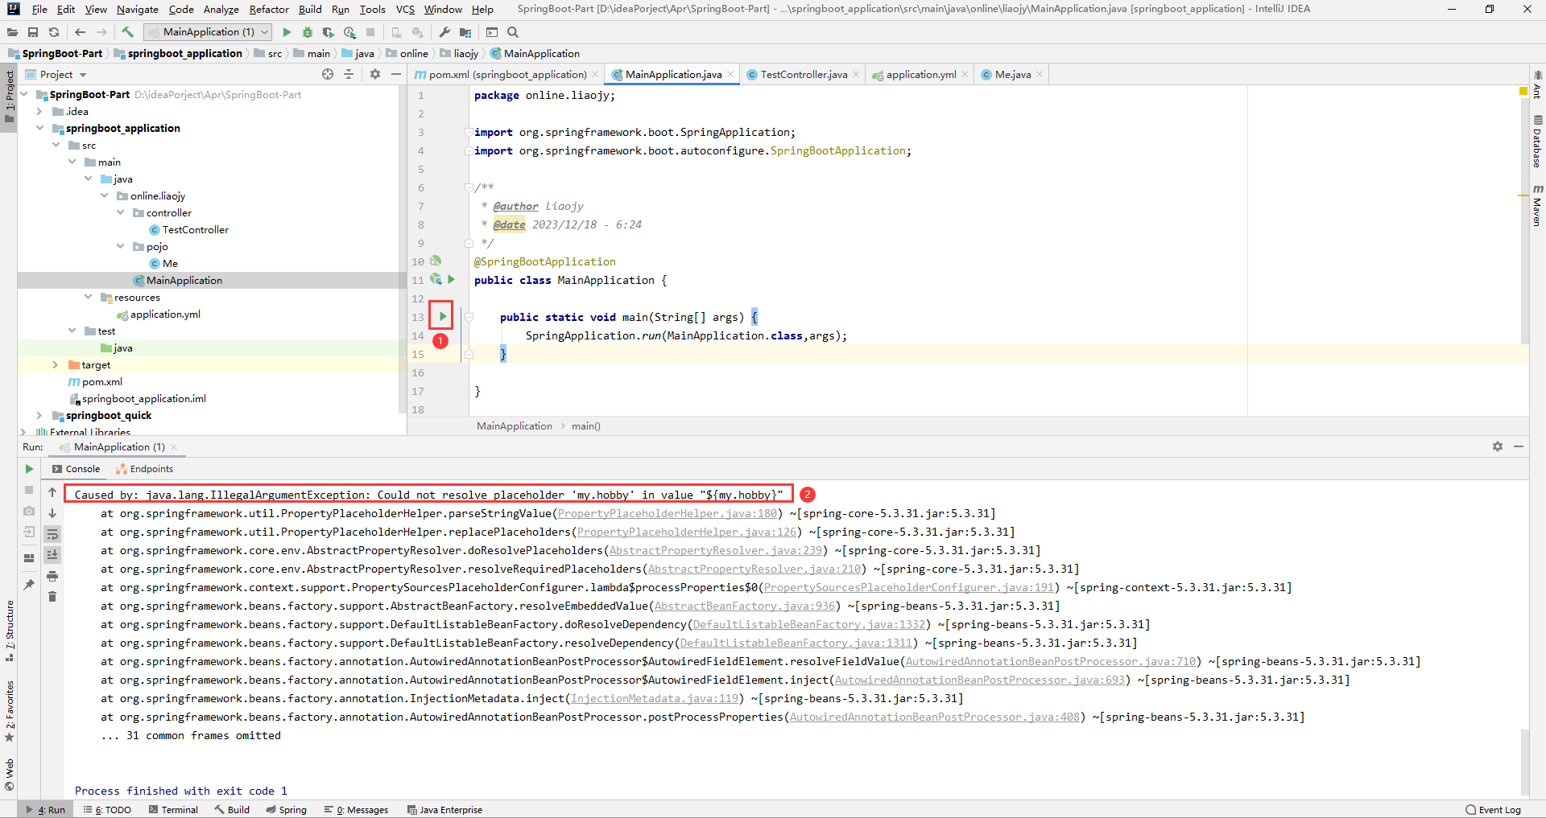Switch to the TestController.java tab
Image resolution: width=1546 pixels, height=818 pixels.
pyautogui.click(x=804, y=74)
